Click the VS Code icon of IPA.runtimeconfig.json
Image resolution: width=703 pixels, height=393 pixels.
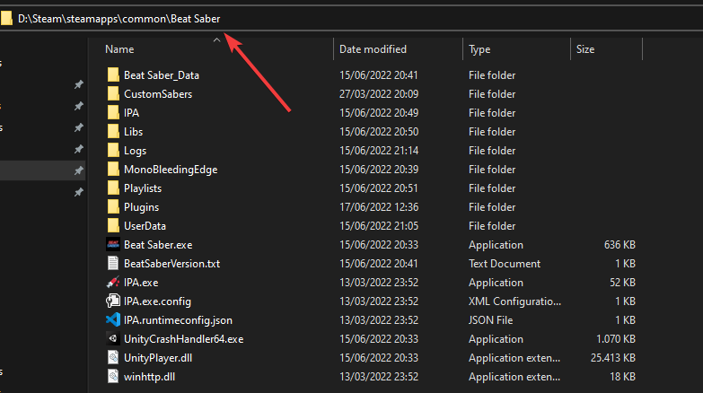(113, 319)
